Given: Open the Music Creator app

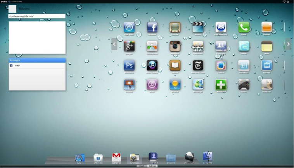Looking at the screenshot, I should (x=152, y=66).
